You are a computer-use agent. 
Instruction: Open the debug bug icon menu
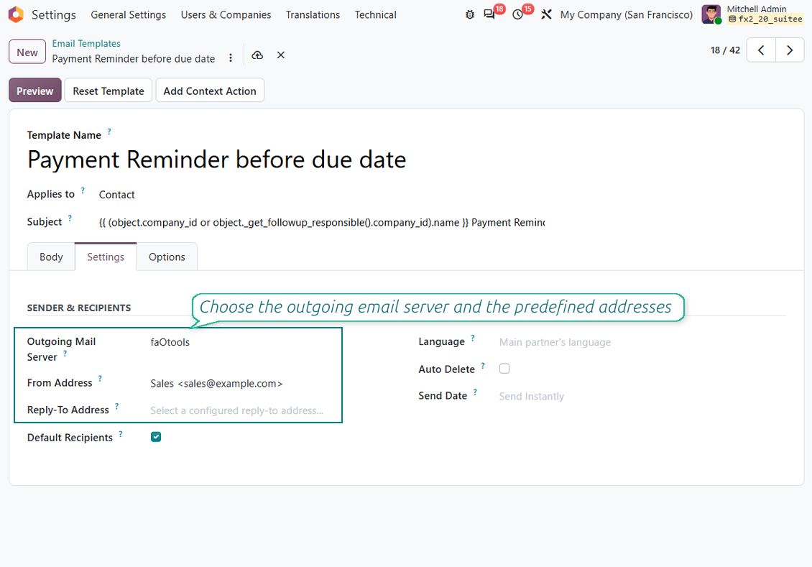coord(470,14)
